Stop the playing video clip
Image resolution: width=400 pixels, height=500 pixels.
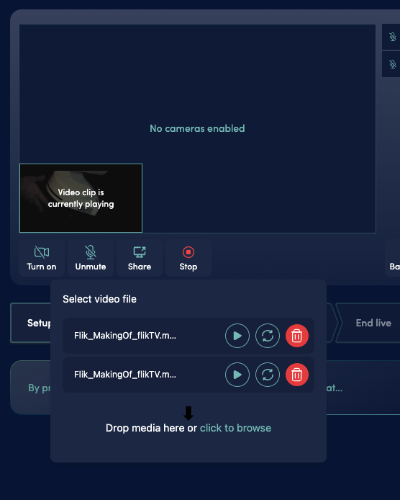coord(188,258)
